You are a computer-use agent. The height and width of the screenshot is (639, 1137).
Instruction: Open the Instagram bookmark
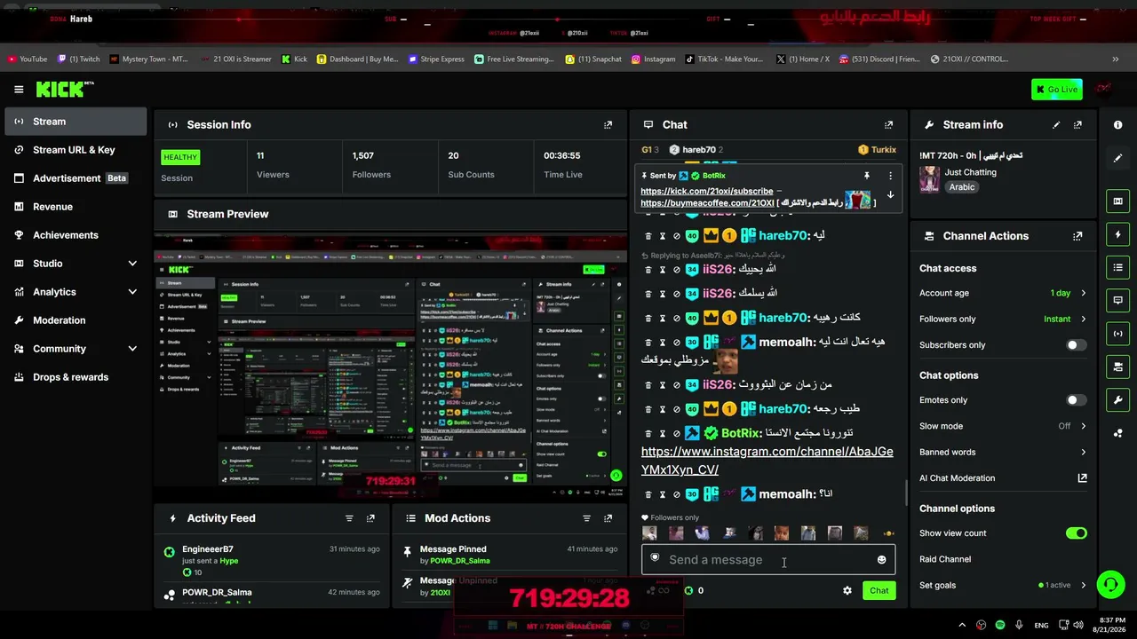653,59
